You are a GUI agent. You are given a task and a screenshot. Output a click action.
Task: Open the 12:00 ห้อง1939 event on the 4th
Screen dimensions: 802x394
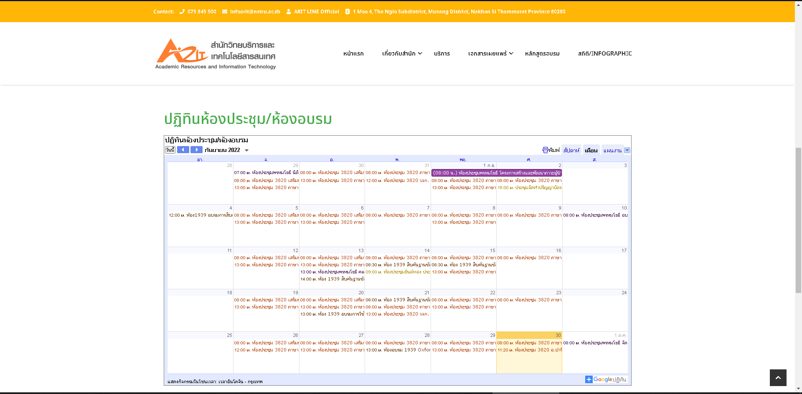click(x=200, y=215)
